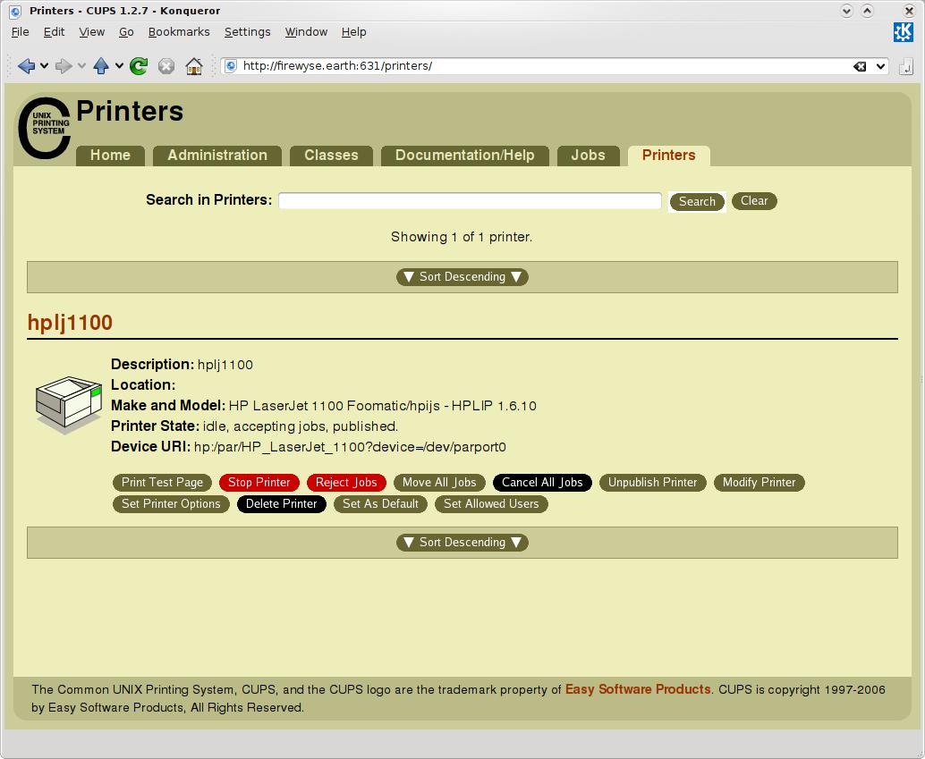This screenshot has height=759, width=925.
Task: Click the Move All Jobs button
Action: [439, 483]
